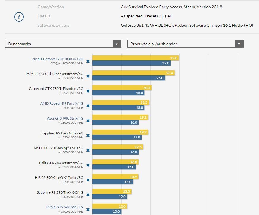The height and width of the screenshot is (215, 259).
Task: Click Palit GTX 780 Jetstream/3G label
Action: tap(61, 163)
